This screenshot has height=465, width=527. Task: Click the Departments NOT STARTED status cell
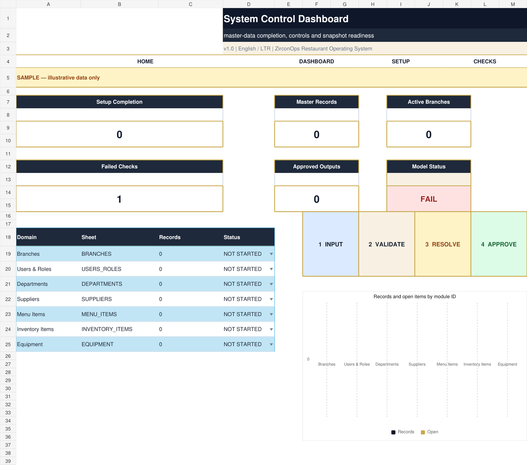(249, 284)
